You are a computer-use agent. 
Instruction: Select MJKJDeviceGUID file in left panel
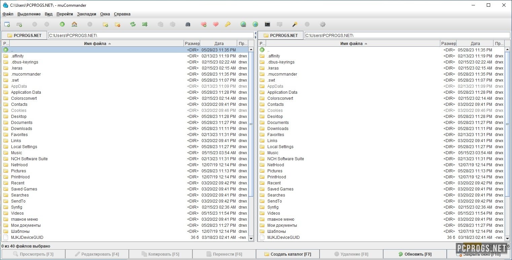point(125,237)
